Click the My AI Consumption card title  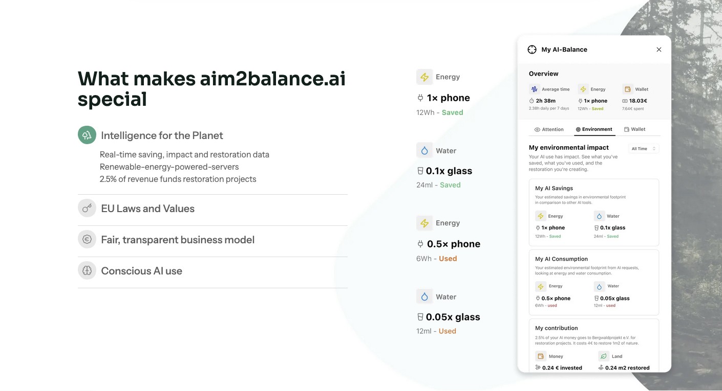coord(561,259)
